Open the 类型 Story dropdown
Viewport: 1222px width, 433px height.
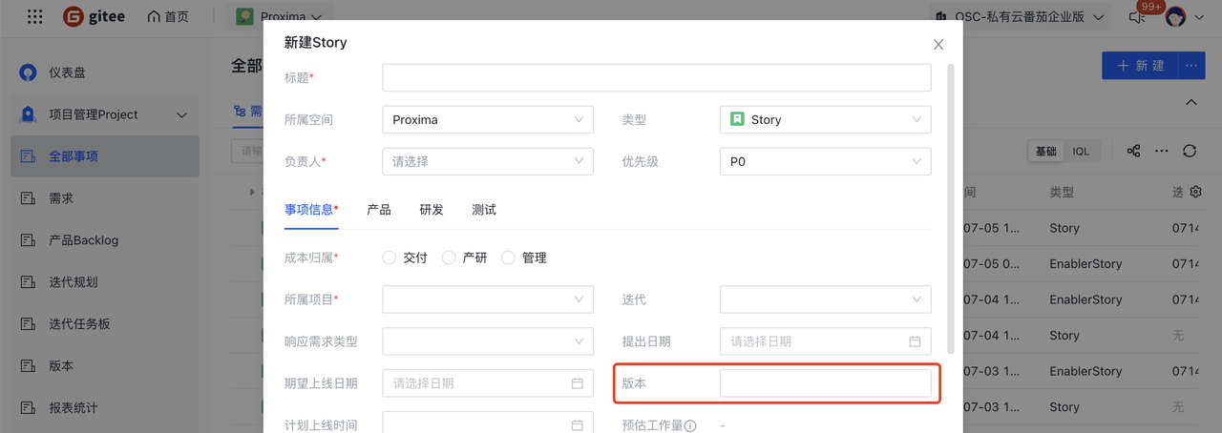click(x=825, y=120)
